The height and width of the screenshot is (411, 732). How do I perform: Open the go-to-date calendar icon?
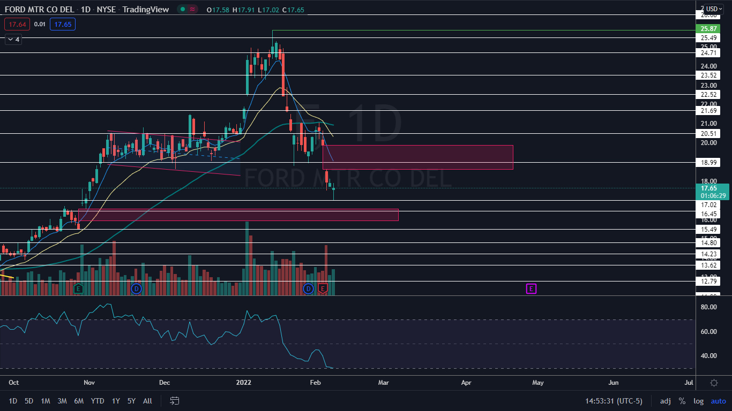pos(174,401)
